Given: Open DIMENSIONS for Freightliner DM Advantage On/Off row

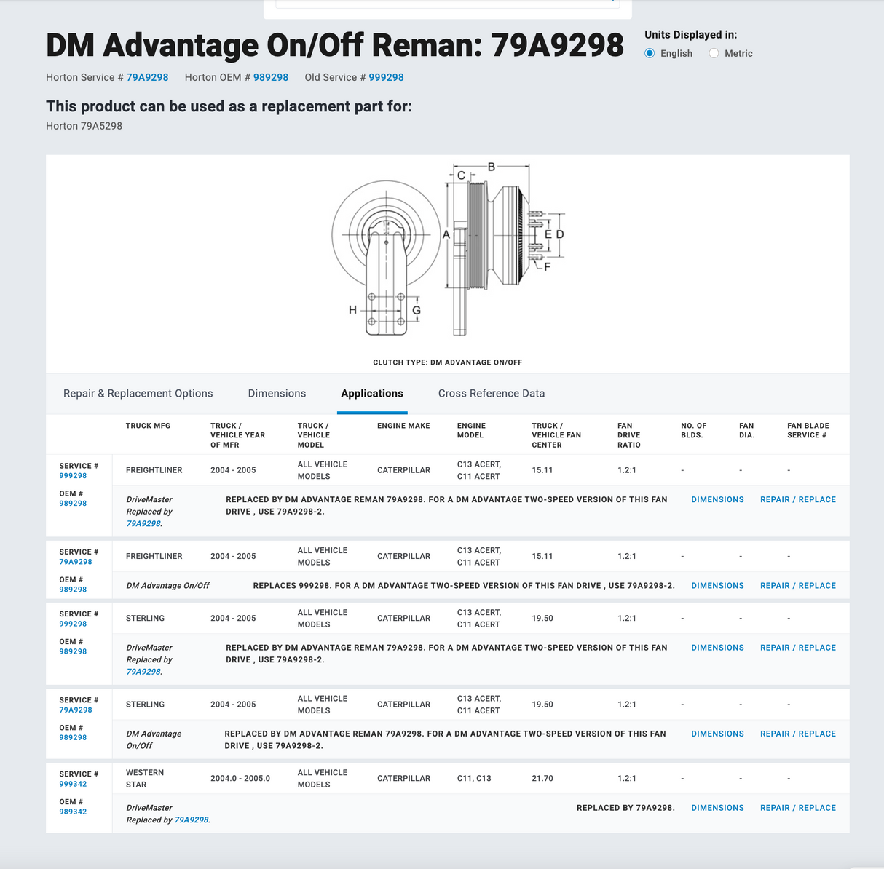Looking at the screenshot, I should tap(717, 585).
